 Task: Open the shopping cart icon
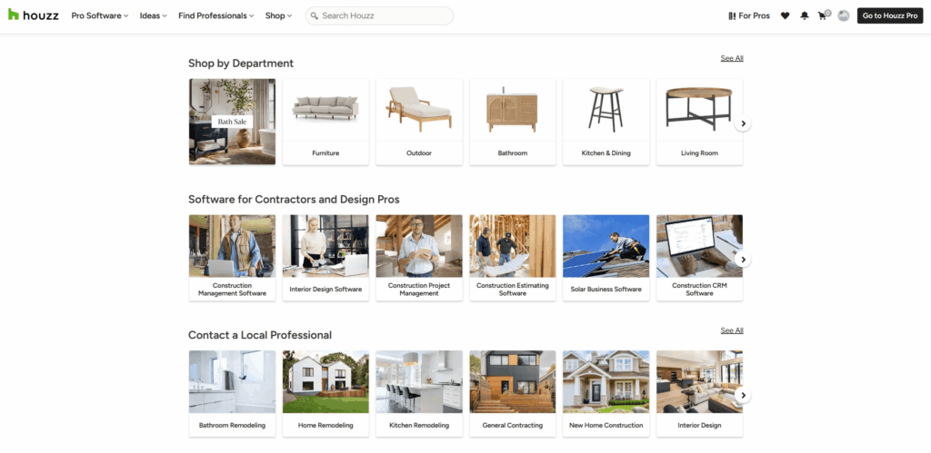coord(823,15)
